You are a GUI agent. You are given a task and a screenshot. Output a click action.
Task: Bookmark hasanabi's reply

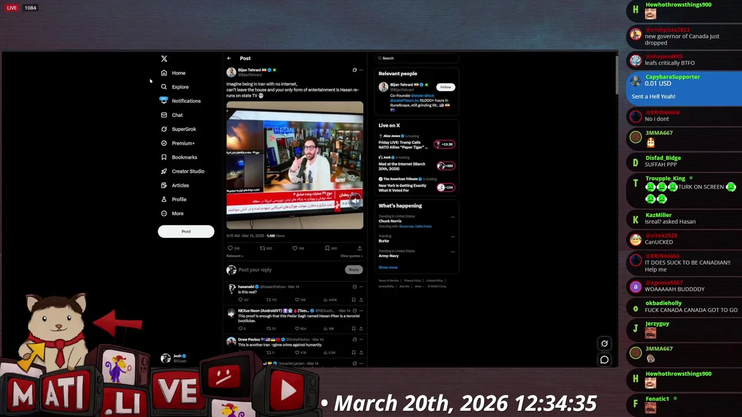pos(354,300)
